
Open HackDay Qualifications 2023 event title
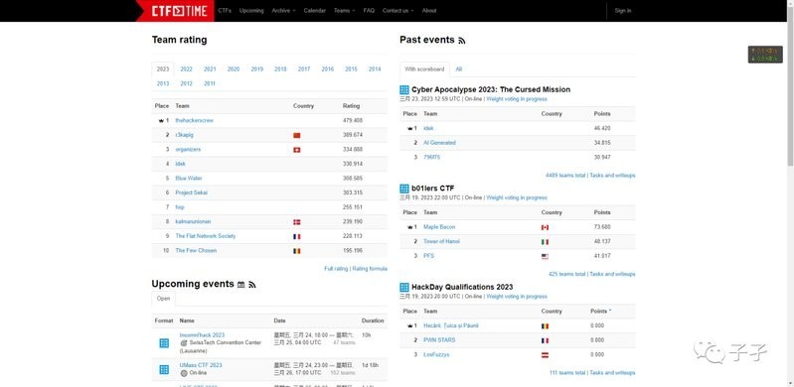[x=462, y=288]
